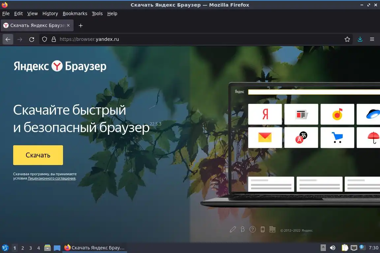The height and width of the screenshot is (253, 380).
Task: Click the Браузер wordmark in page header
Action: coord(85,67)
